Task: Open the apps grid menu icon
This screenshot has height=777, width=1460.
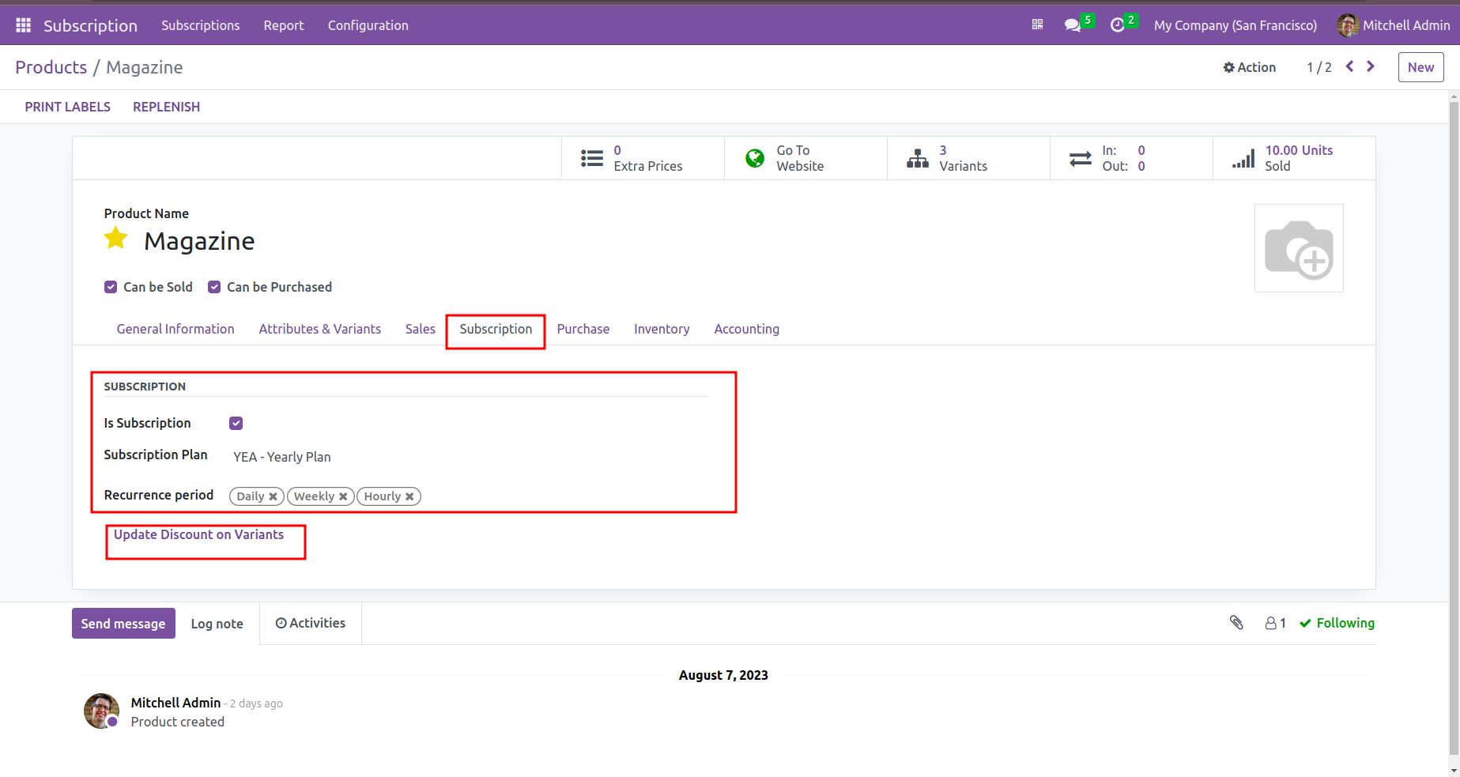Action: point(24,25)
